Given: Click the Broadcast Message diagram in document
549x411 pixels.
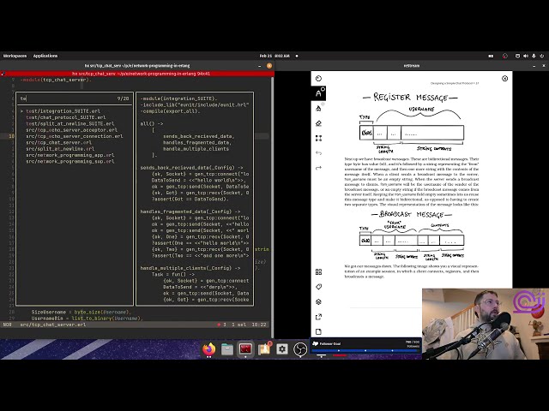Looking at the screenshot, I should tap(412, 235).
